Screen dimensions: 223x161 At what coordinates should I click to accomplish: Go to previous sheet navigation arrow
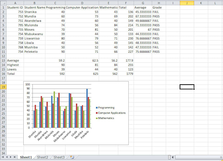[7, 157]
